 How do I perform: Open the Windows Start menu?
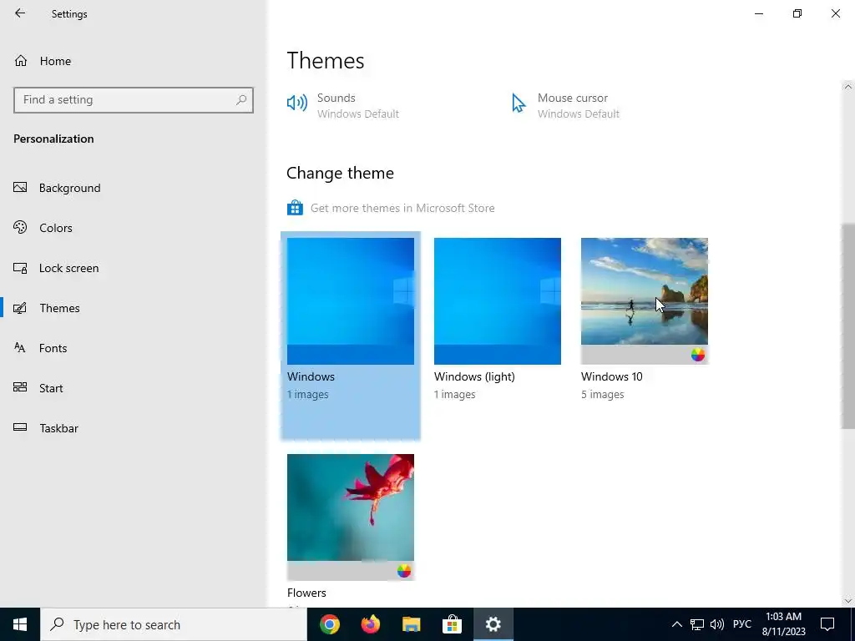[x=20, y=624]
